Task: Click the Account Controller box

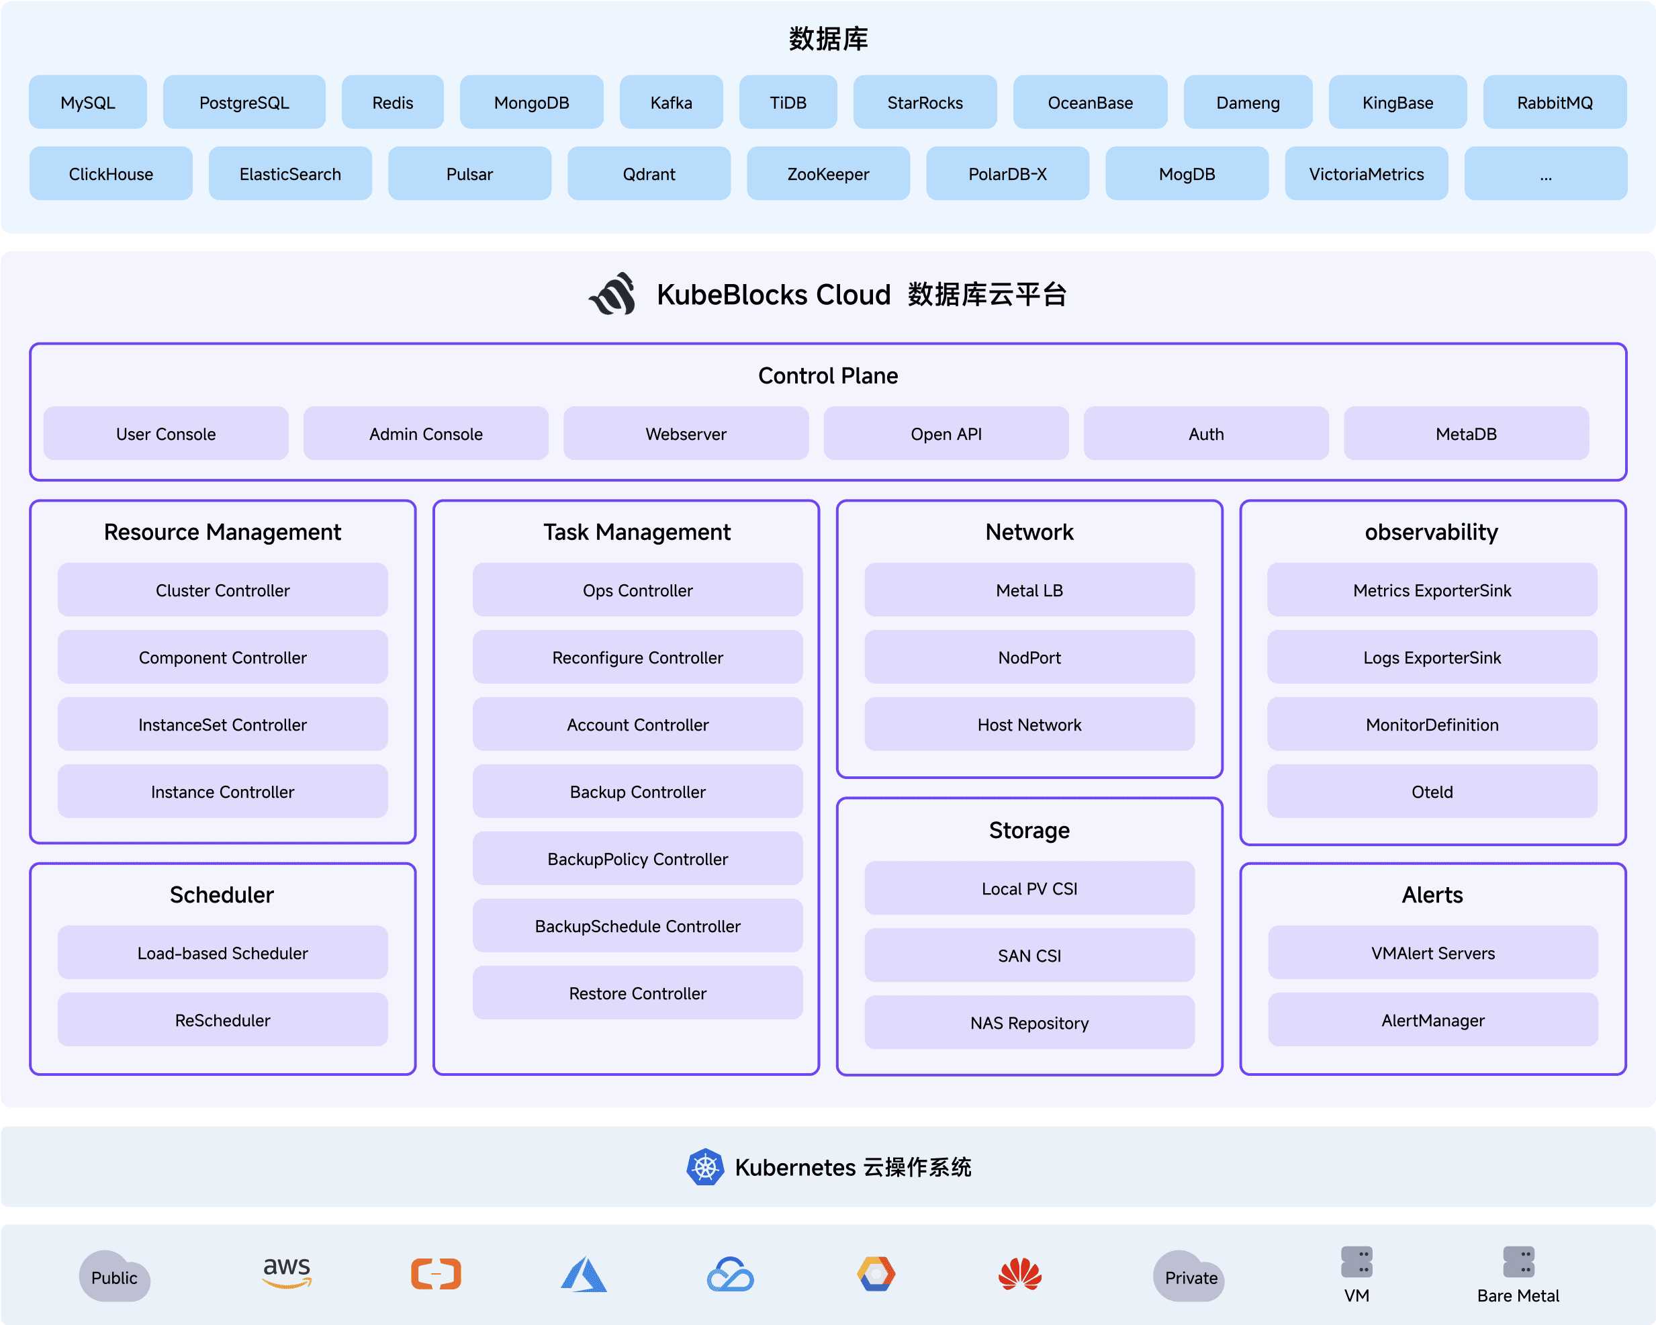Action: [x=637, y=725]
